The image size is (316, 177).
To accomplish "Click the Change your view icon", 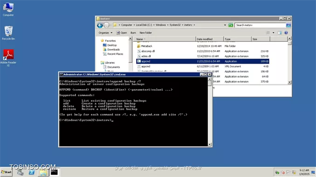I will click(x=268, y=33).
